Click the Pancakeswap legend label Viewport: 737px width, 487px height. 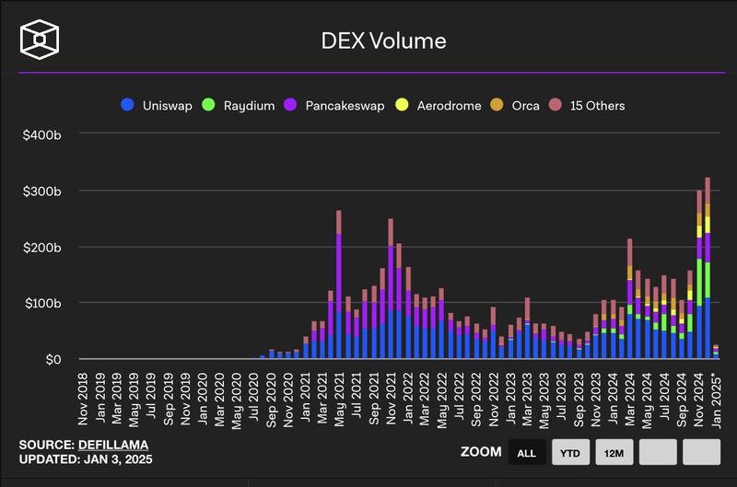point(345,106)
